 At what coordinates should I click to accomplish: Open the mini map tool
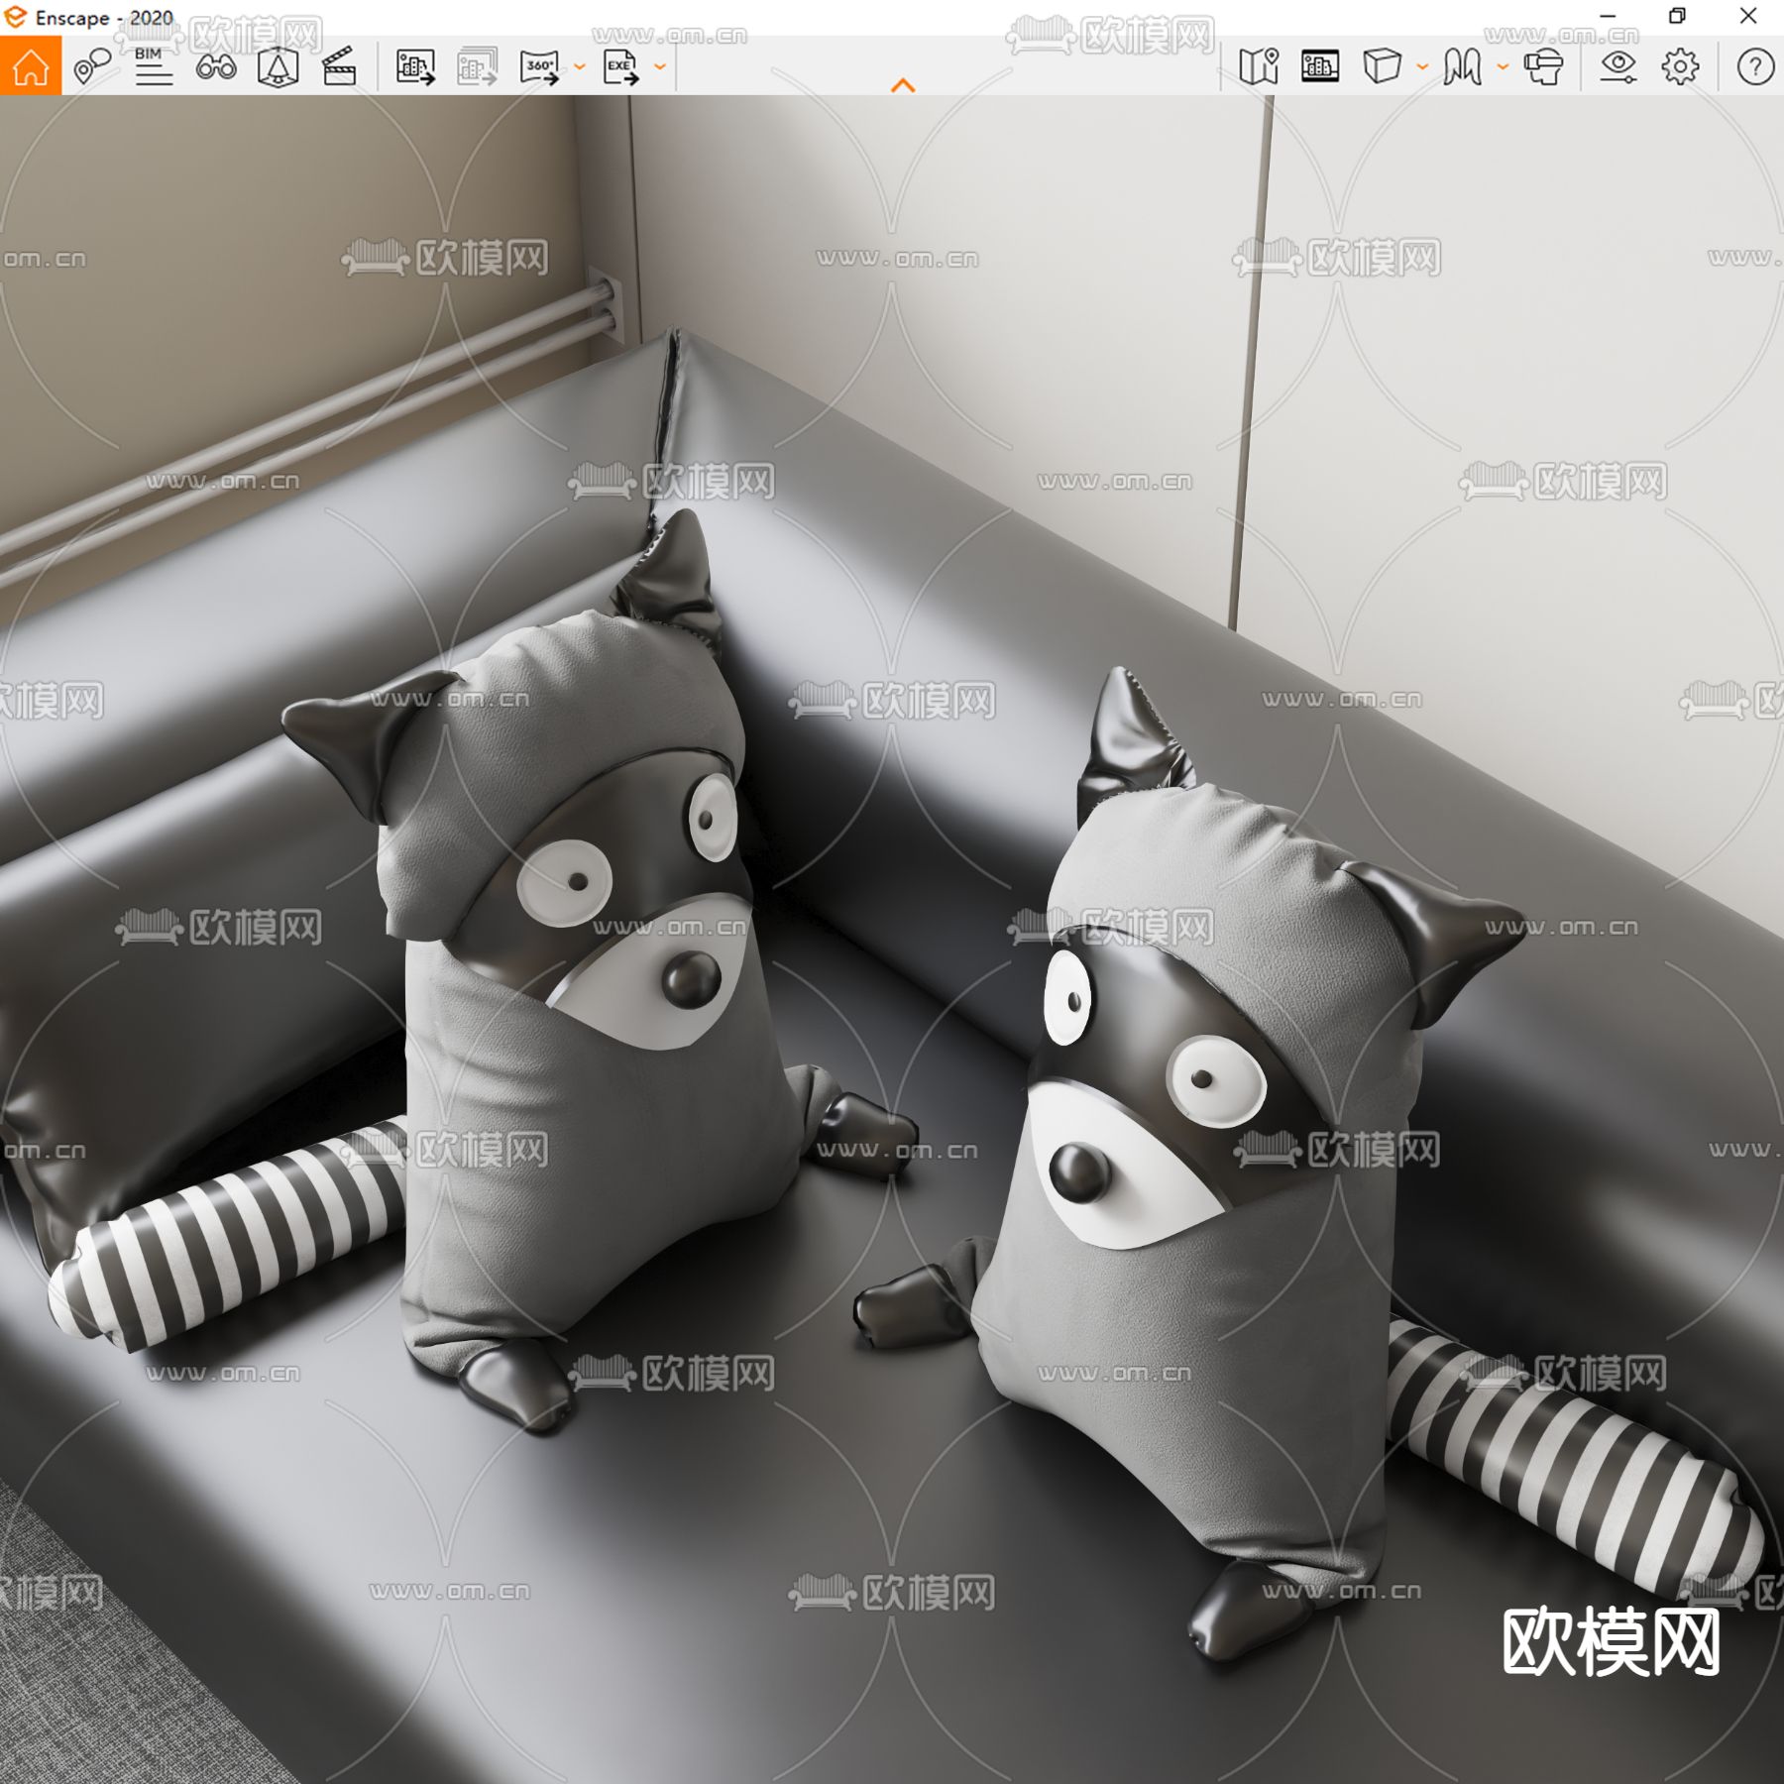(1260, 67)
